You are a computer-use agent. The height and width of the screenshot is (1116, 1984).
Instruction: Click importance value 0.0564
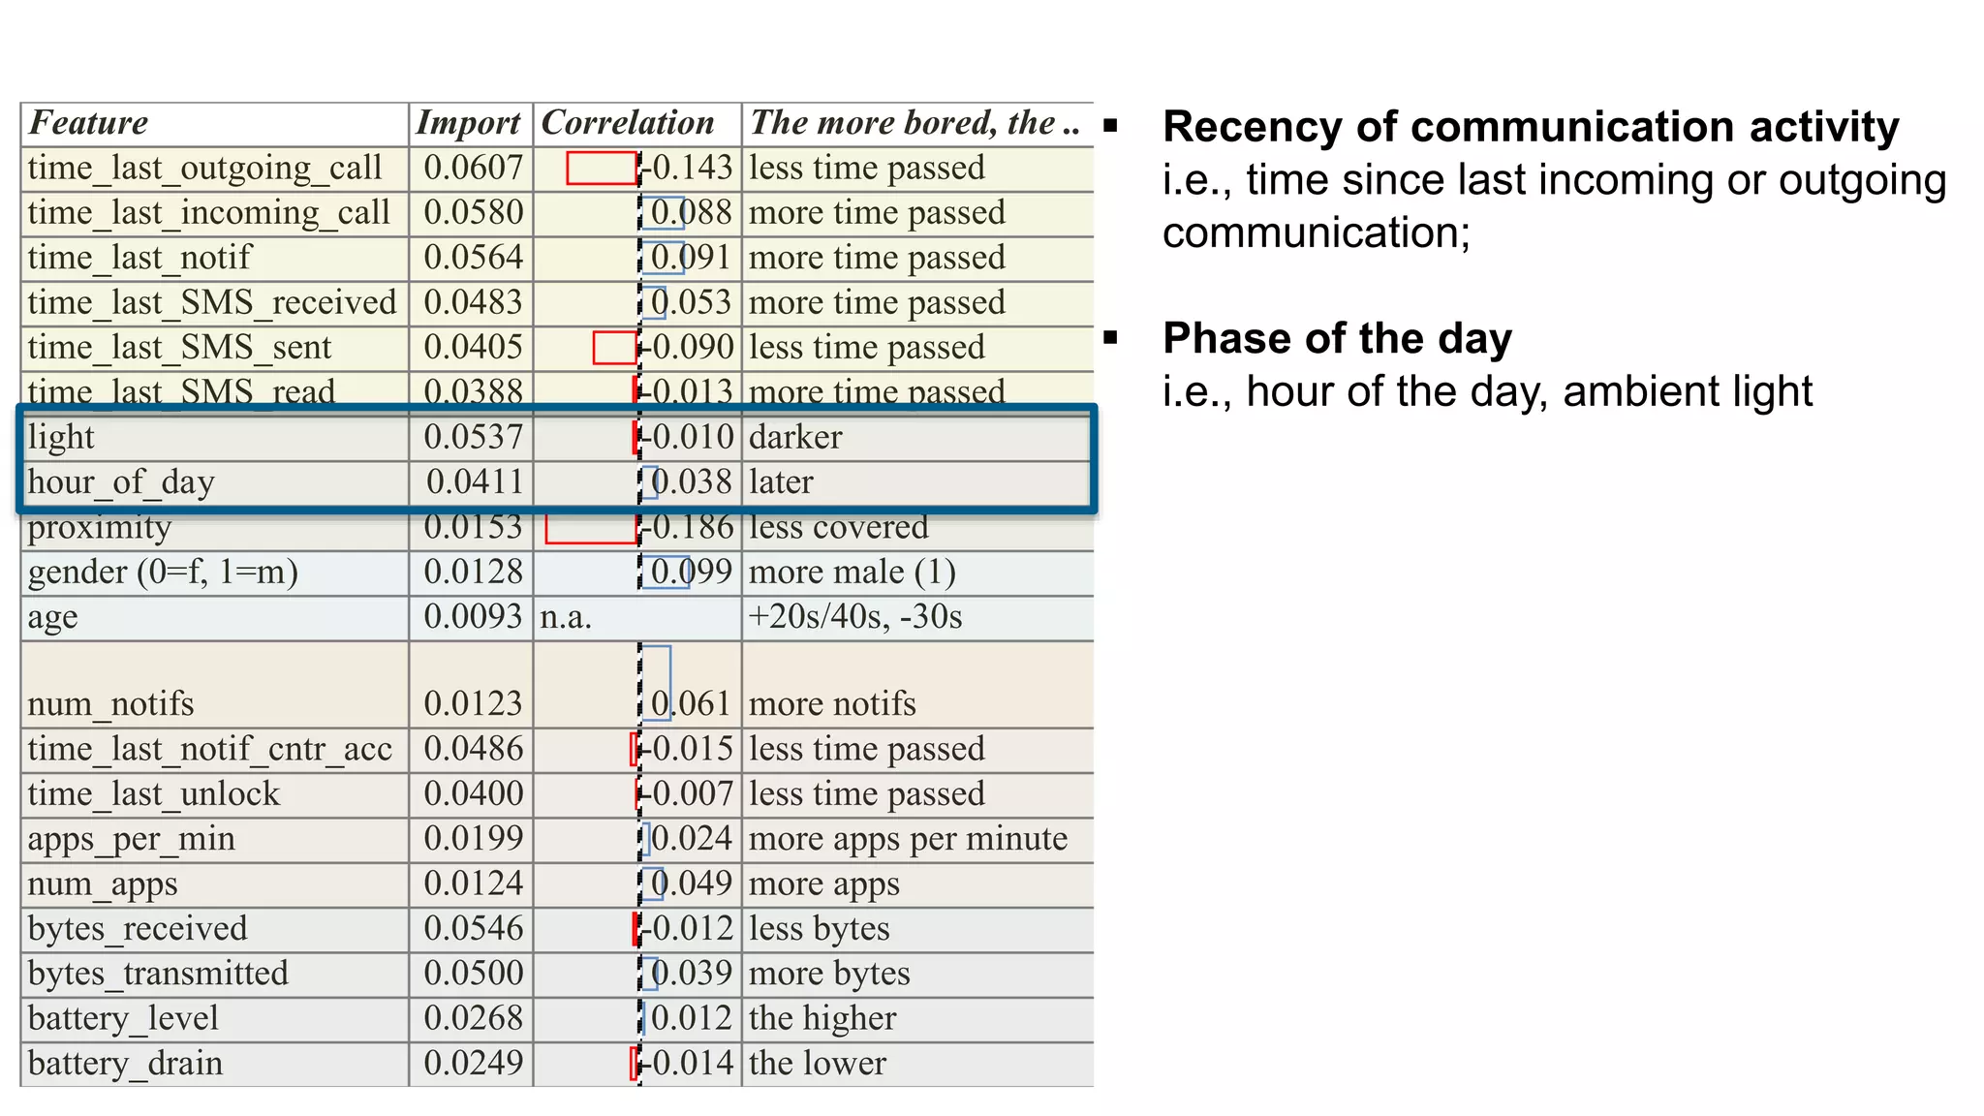(x=473, y=258)
